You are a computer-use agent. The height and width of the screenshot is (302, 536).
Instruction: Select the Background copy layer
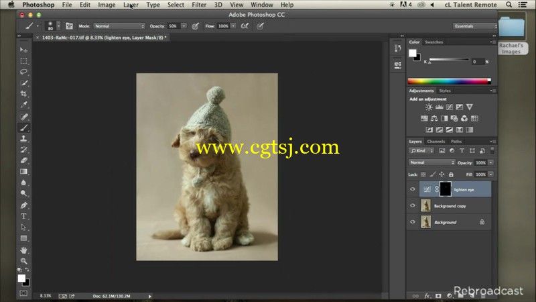[x=456, y=206]
